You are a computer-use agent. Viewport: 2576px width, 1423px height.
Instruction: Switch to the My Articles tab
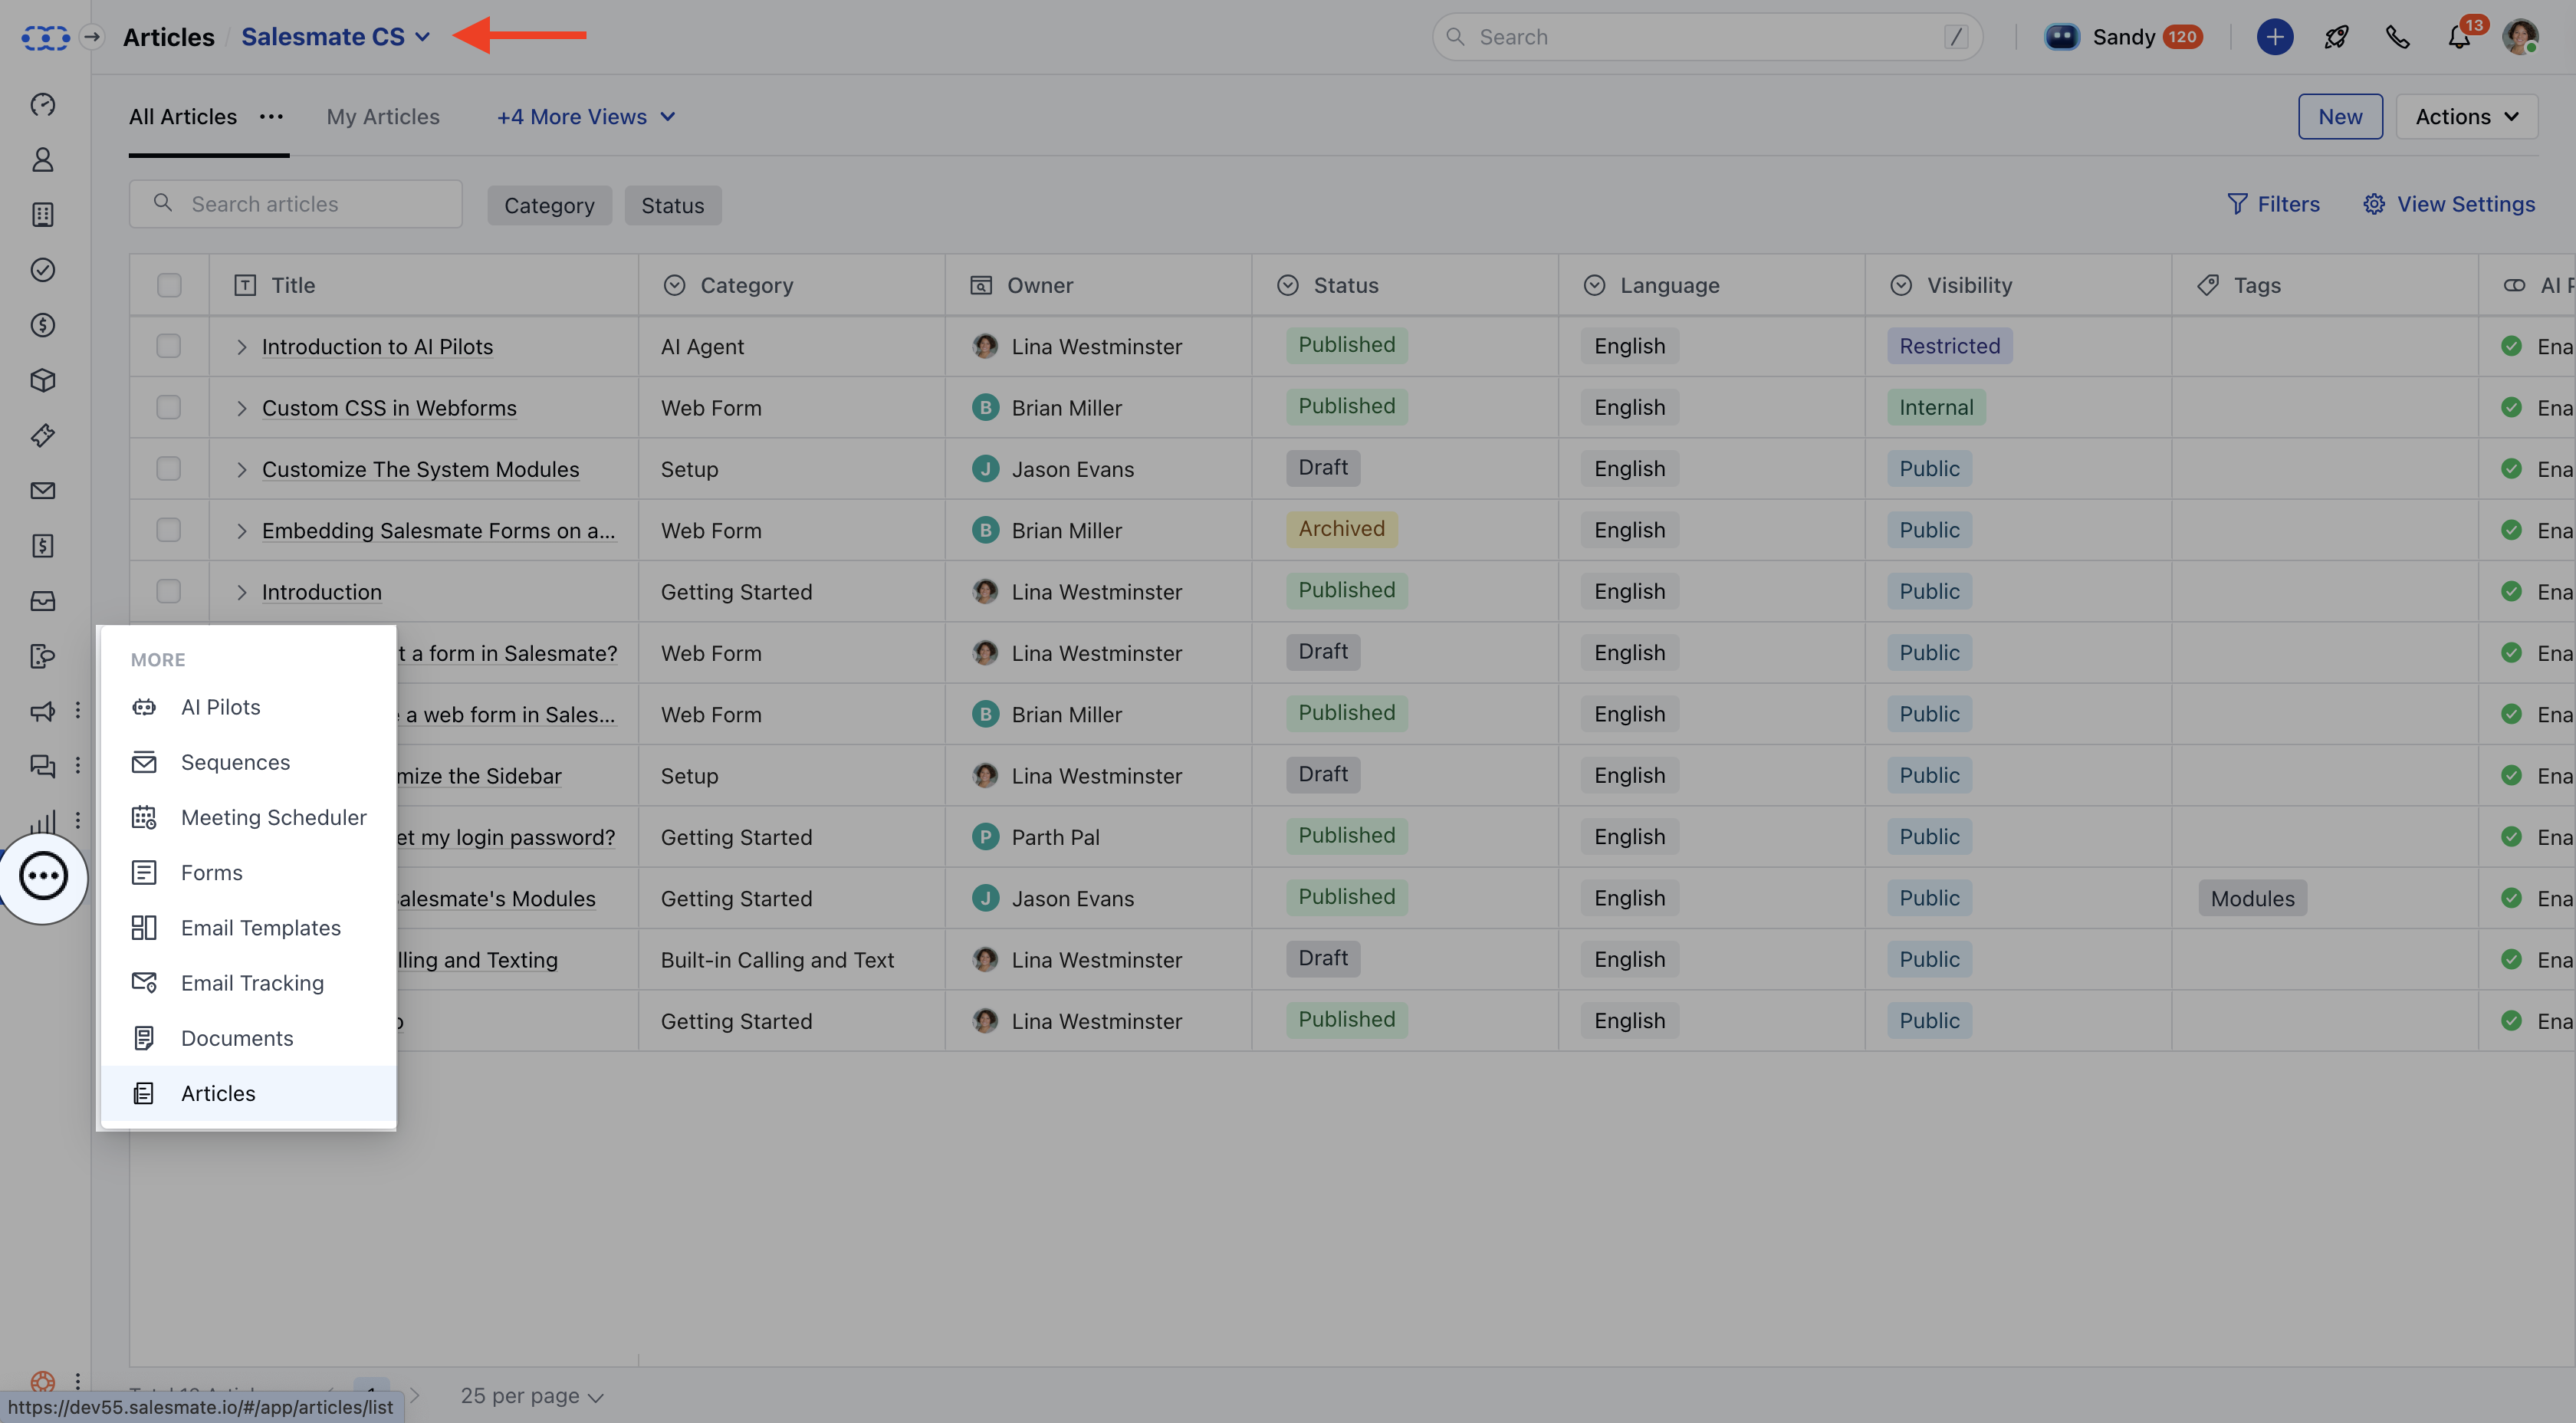(383, 117)
